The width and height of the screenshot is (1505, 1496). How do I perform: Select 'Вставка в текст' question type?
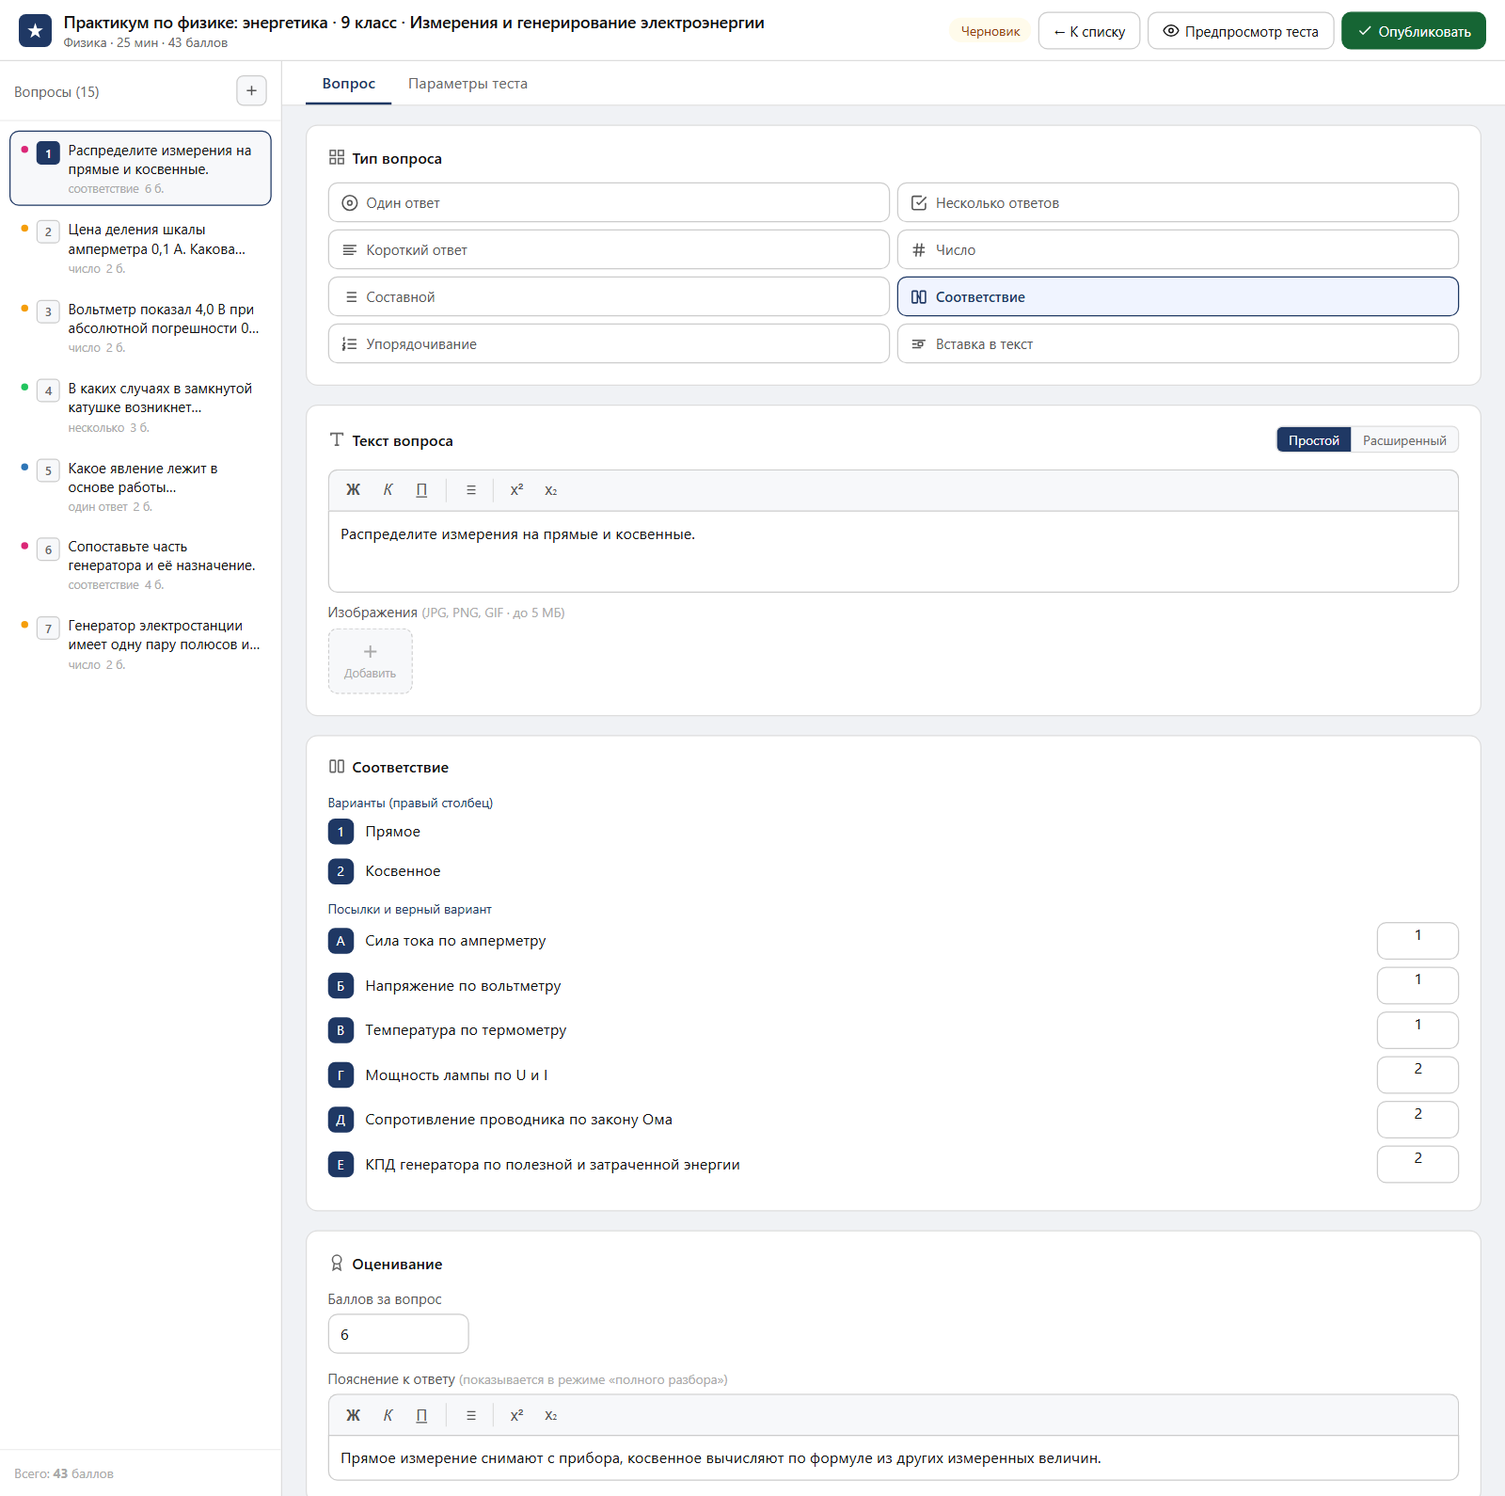pos(1178,343)
